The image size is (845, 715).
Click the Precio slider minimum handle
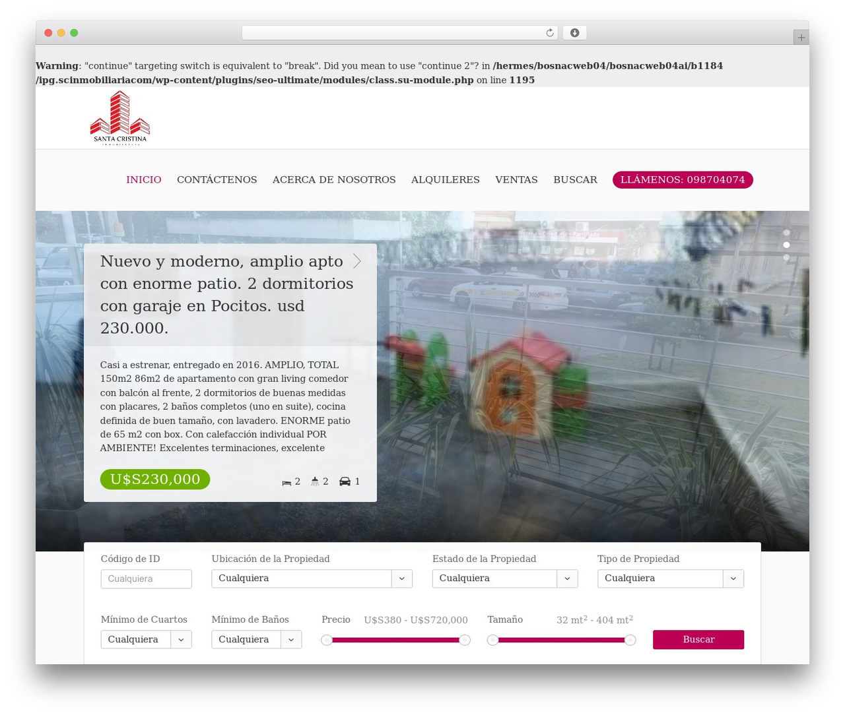tap(327, 640)
